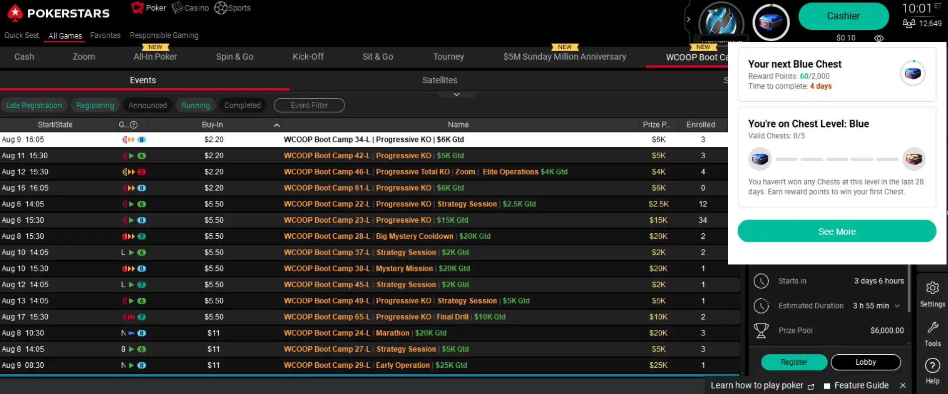The image size is (948, 394).
Task: Click the See More button
Action: click(x=837, y=231)
